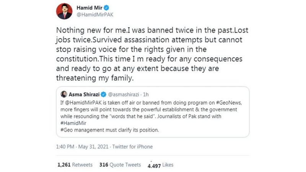Click the 1h timestamp on quoted tweet
The height and width of the screenshot is (172, 306).
[x=146, y=94]
